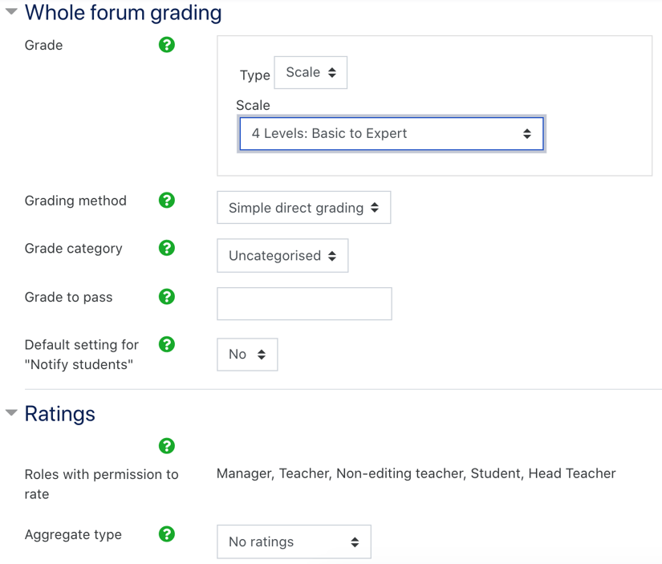Open the Uncategorised grade category dropdown

282,255
